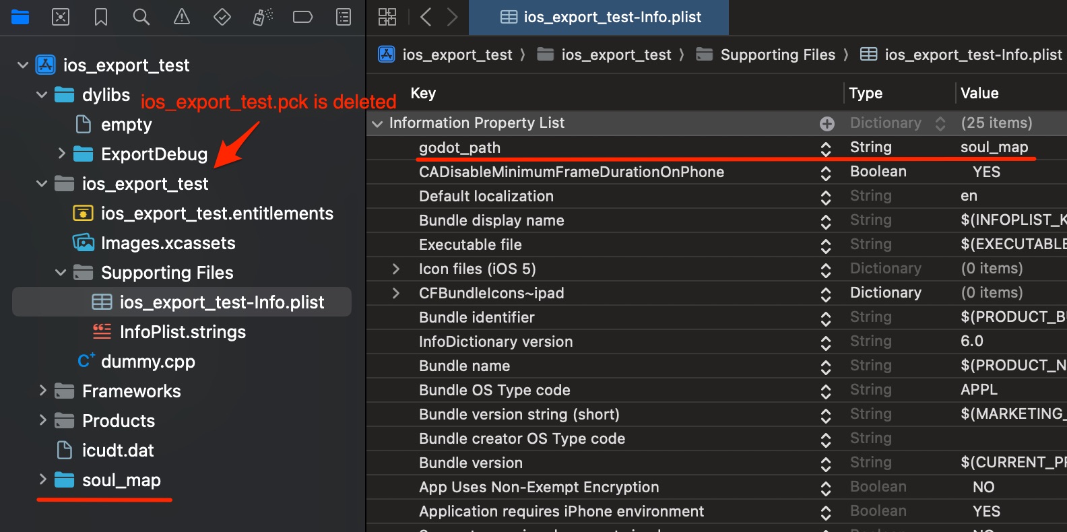Screen dimensions: 1067x532
Task: Select the CADisableMinimumFrameDurationOnPhone key
Action: (x=571, y=172)
